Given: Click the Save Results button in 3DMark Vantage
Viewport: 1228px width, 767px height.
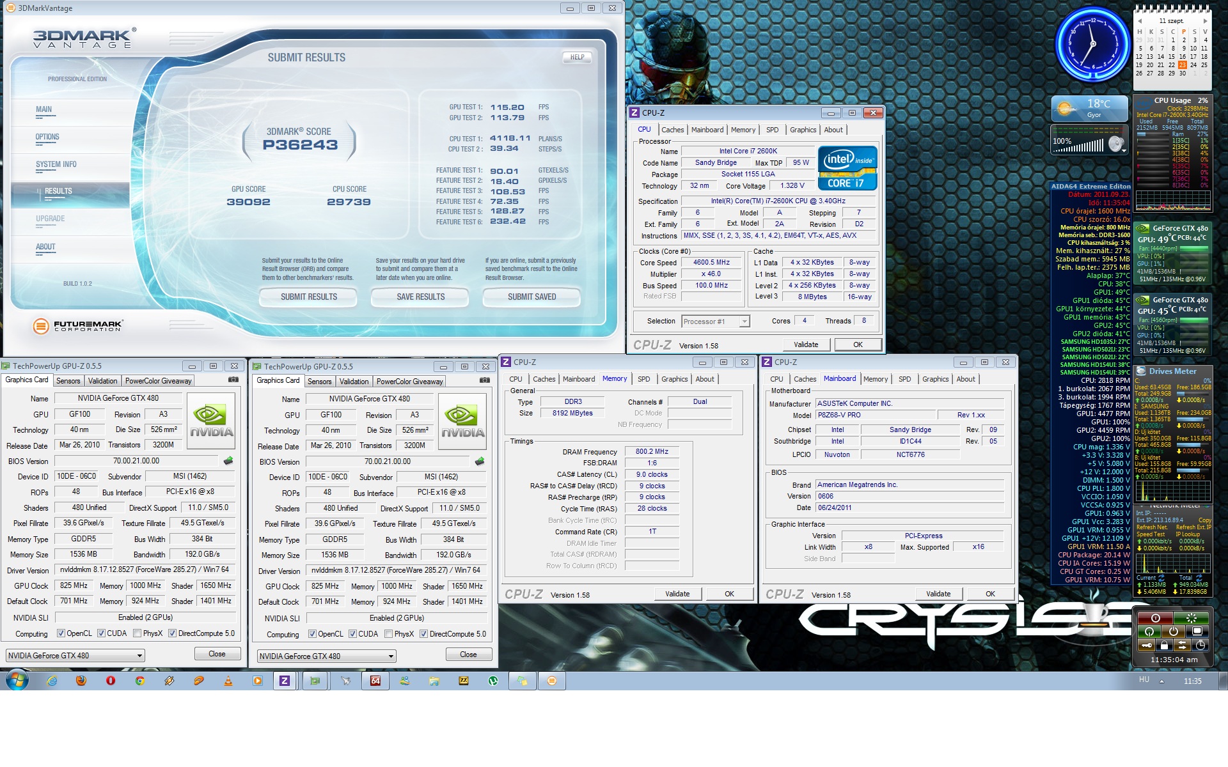Looking at the screenshot, I should pyautogui.click(x=420, y=297).
